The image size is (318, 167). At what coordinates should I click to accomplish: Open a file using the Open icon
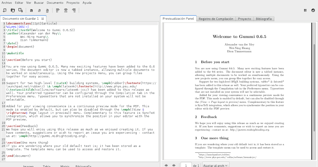point(12,10)
